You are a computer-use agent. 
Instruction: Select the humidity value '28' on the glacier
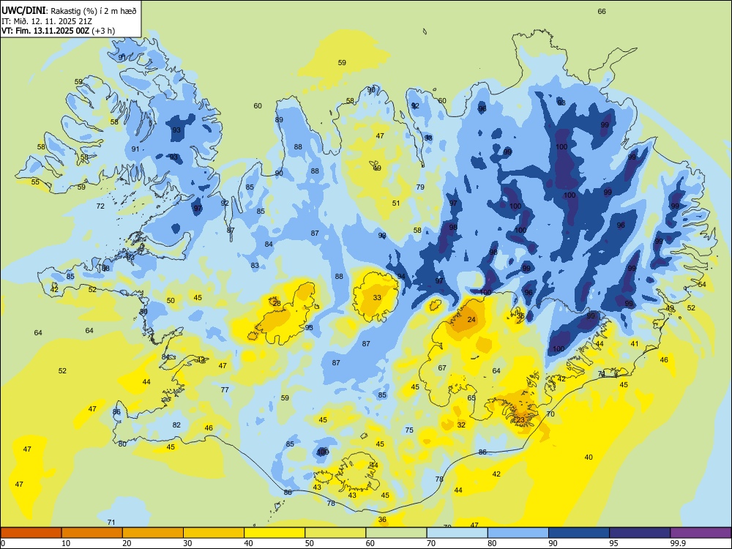pyautogui.click(x=277, y=304)
